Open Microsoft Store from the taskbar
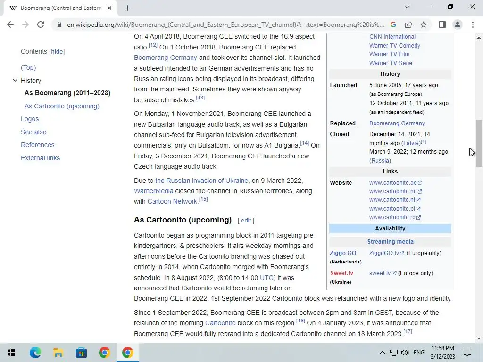Viewport: 483px width, 362px height. coord(81,353)
